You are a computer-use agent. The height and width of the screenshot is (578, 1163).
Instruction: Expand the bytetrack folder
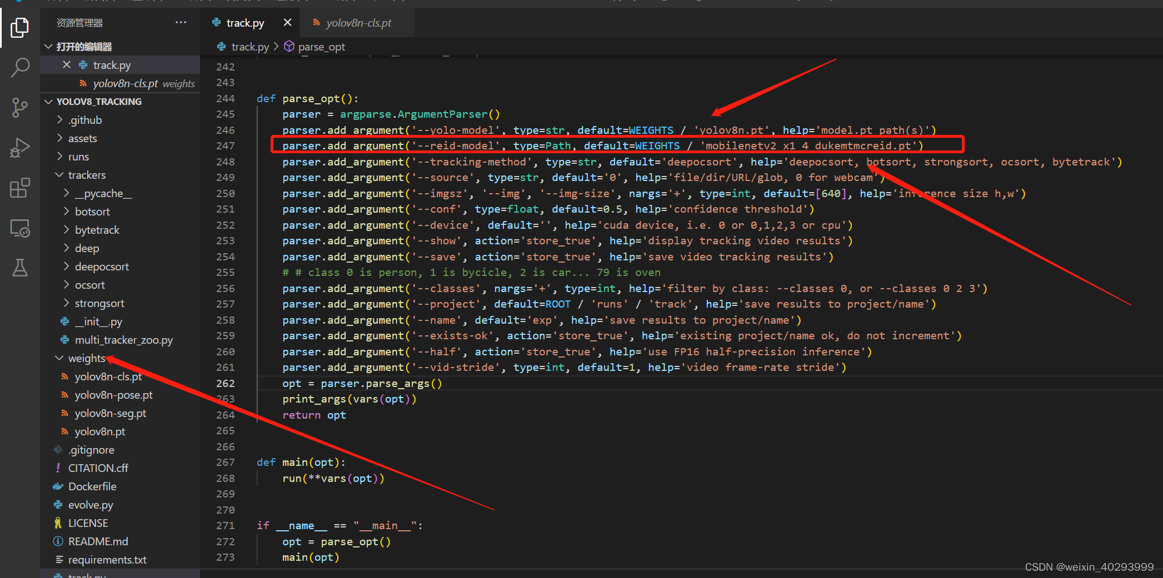click(97, 230)
